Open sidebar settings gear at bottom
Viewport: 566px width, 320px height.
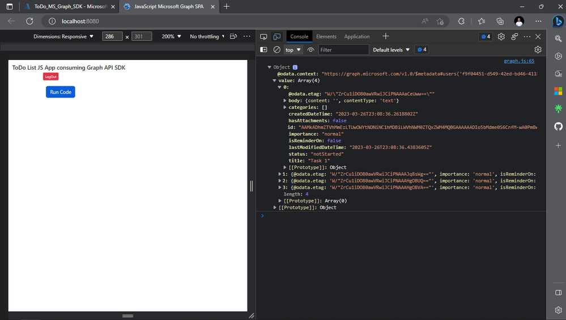[558, 310]
